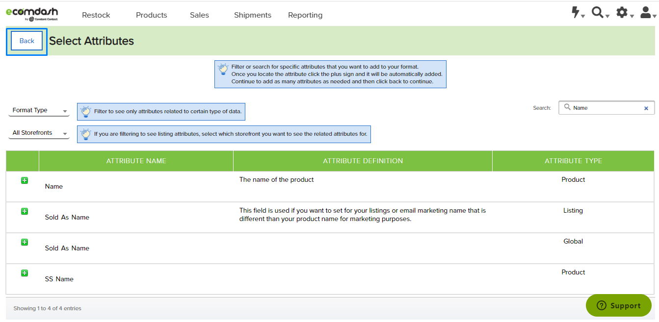The height and width of the screenshot is (322, 659).
Task: Add the SS Name attribute
Action: click(x=25, y=273)
